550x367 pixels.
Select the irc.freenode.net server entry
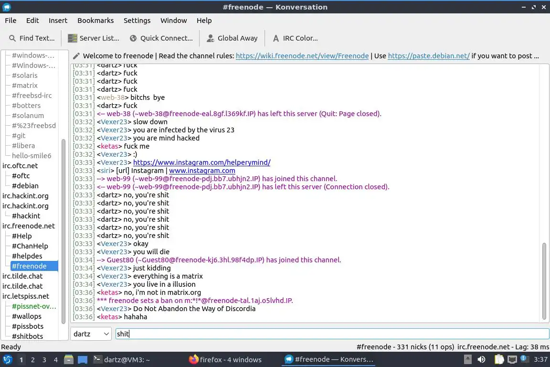(x=29, y=226)
